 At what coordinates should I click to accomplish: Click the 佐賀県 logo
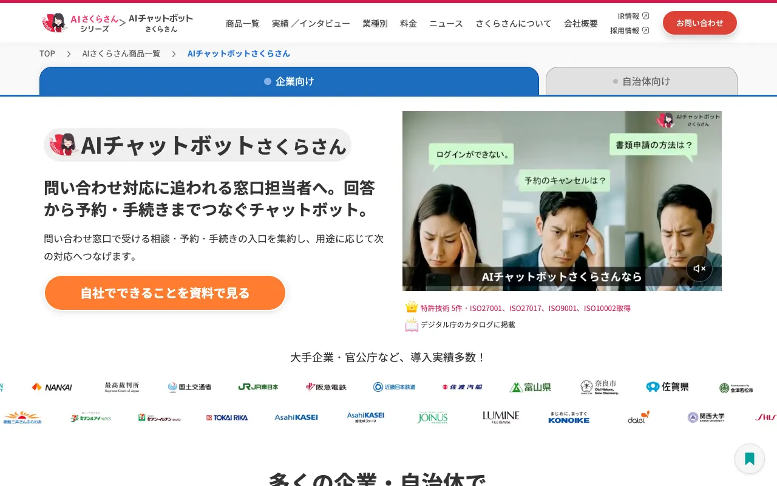(667, 387)
